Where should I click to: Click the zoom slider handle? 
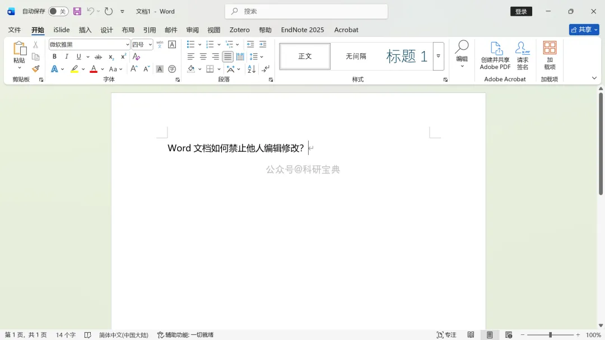tap(550, 335)
